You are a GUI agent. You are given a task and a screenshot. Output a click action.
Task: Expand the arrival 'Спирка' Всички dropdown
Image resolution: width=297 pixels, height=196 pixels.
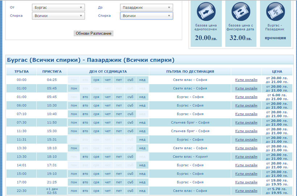point(146,16)
